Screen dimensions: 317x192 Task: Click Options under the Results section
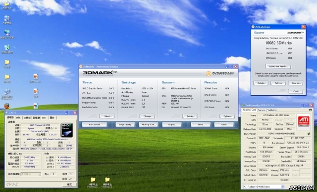[227, 116]
